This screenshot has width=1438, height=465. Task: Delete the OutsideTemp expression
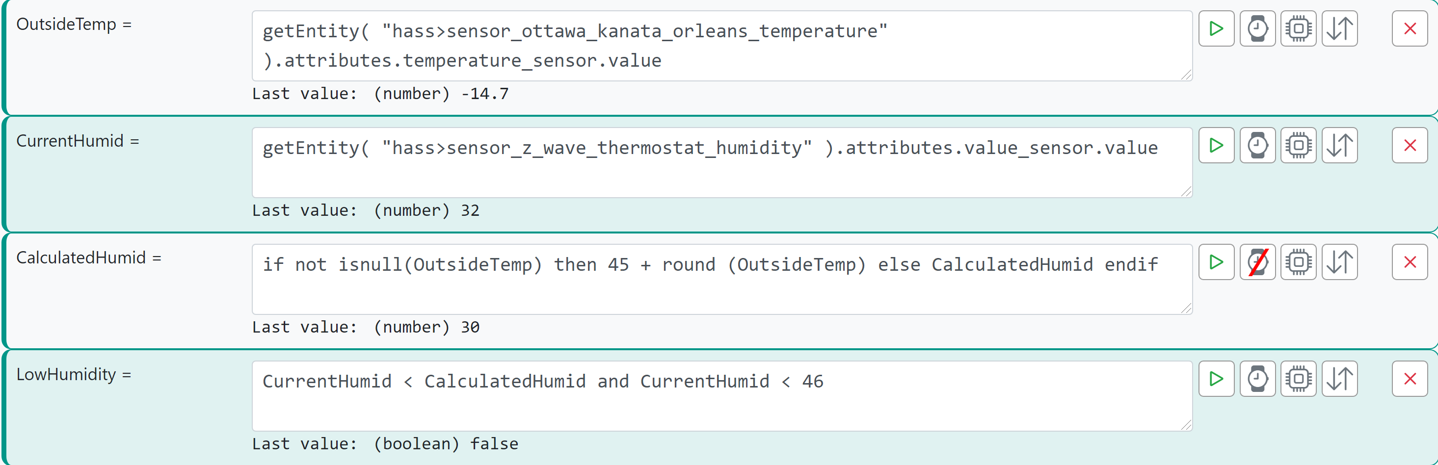tap(1410, 28)
